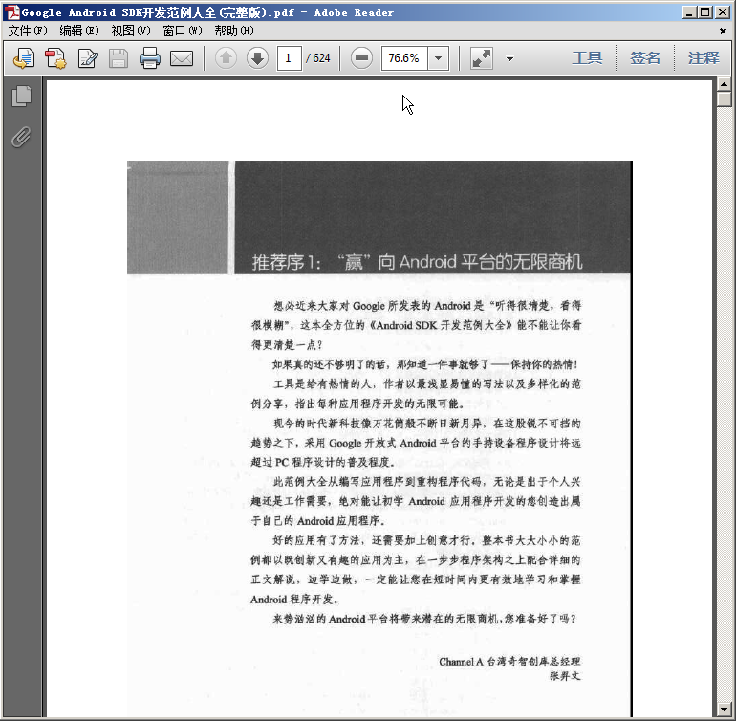Open the toolbar customize dropdown arrow
Screen dimensions: 736x721
coord(509,58)
